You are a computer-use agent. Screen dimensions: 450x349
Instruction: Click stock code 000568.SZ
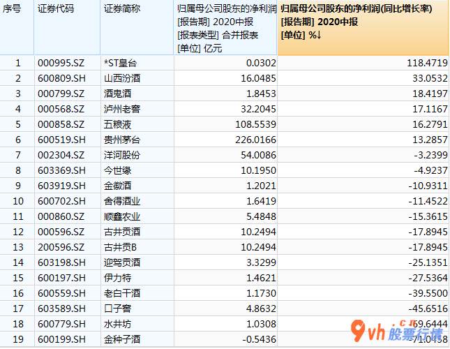coord(61,109)
